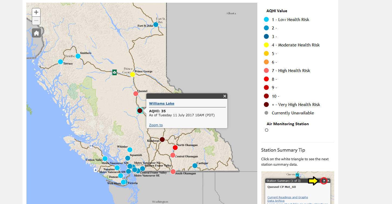Click the AQHI 7 High Risk swatch

pos(266,71)
